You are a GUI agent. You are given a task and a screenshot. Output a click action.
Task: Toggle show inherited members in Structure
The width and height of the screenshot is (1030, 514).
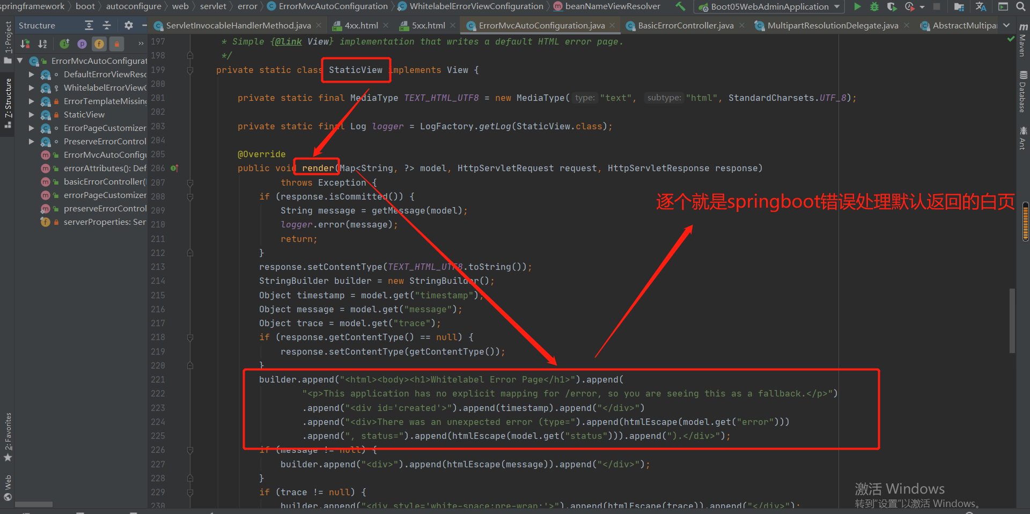tap(64, 43)
